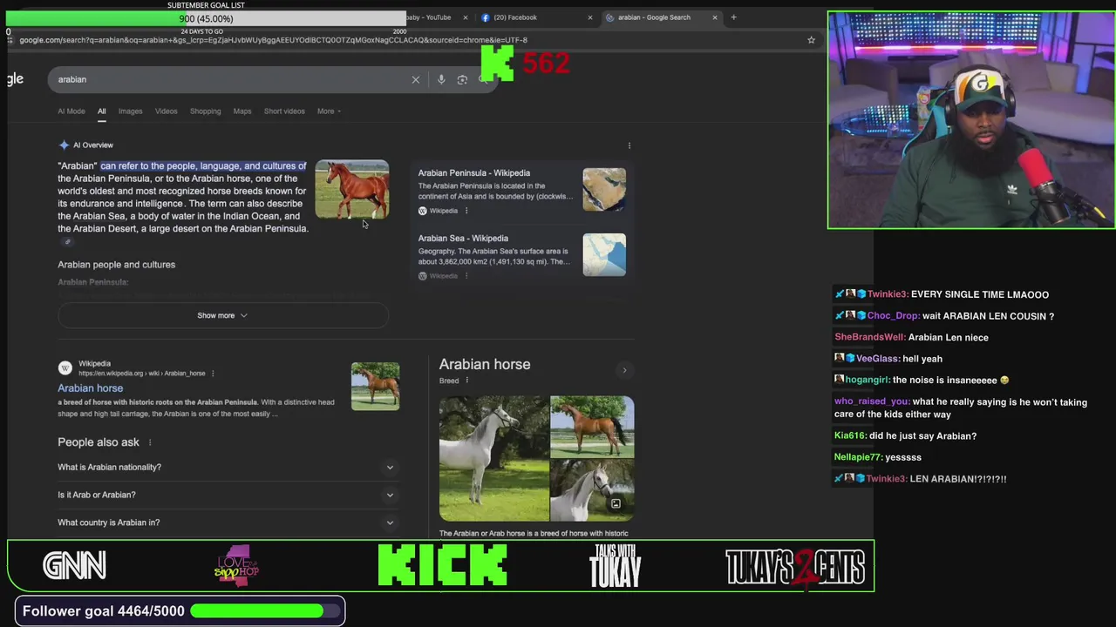Switch to Shopping results tab

coord(205,111)
